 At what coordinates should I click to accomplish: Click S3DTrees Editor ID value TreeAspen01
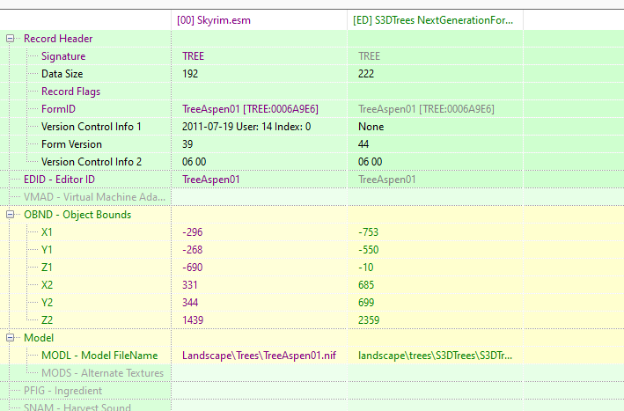coord(387,180)
